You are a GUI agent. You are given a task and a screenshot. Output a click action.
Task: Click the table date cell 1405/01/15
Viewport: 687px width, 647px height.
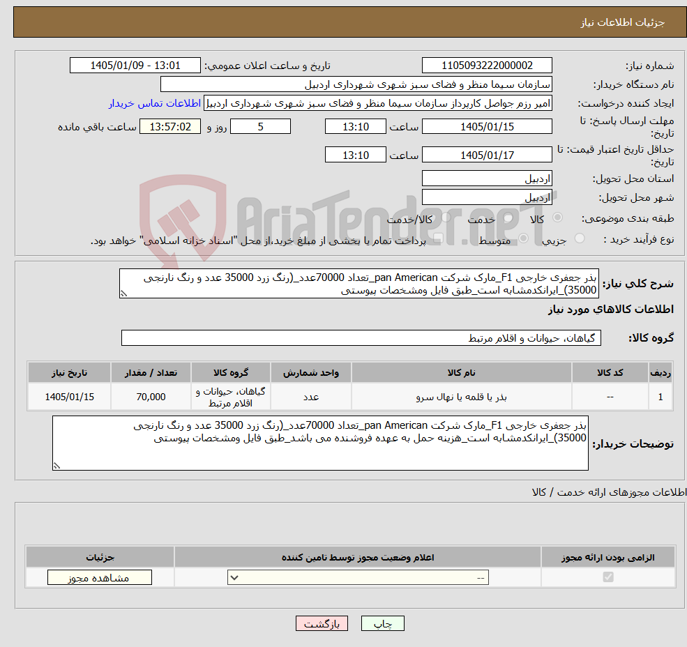tap(69, 397)
